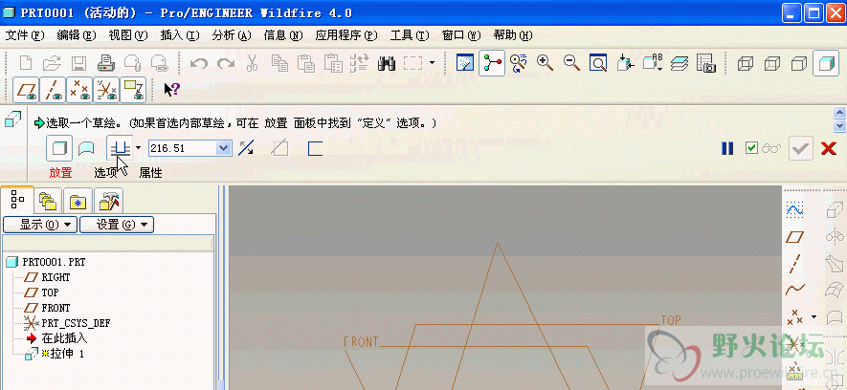Print the model using printer icon

pos(106,64)
